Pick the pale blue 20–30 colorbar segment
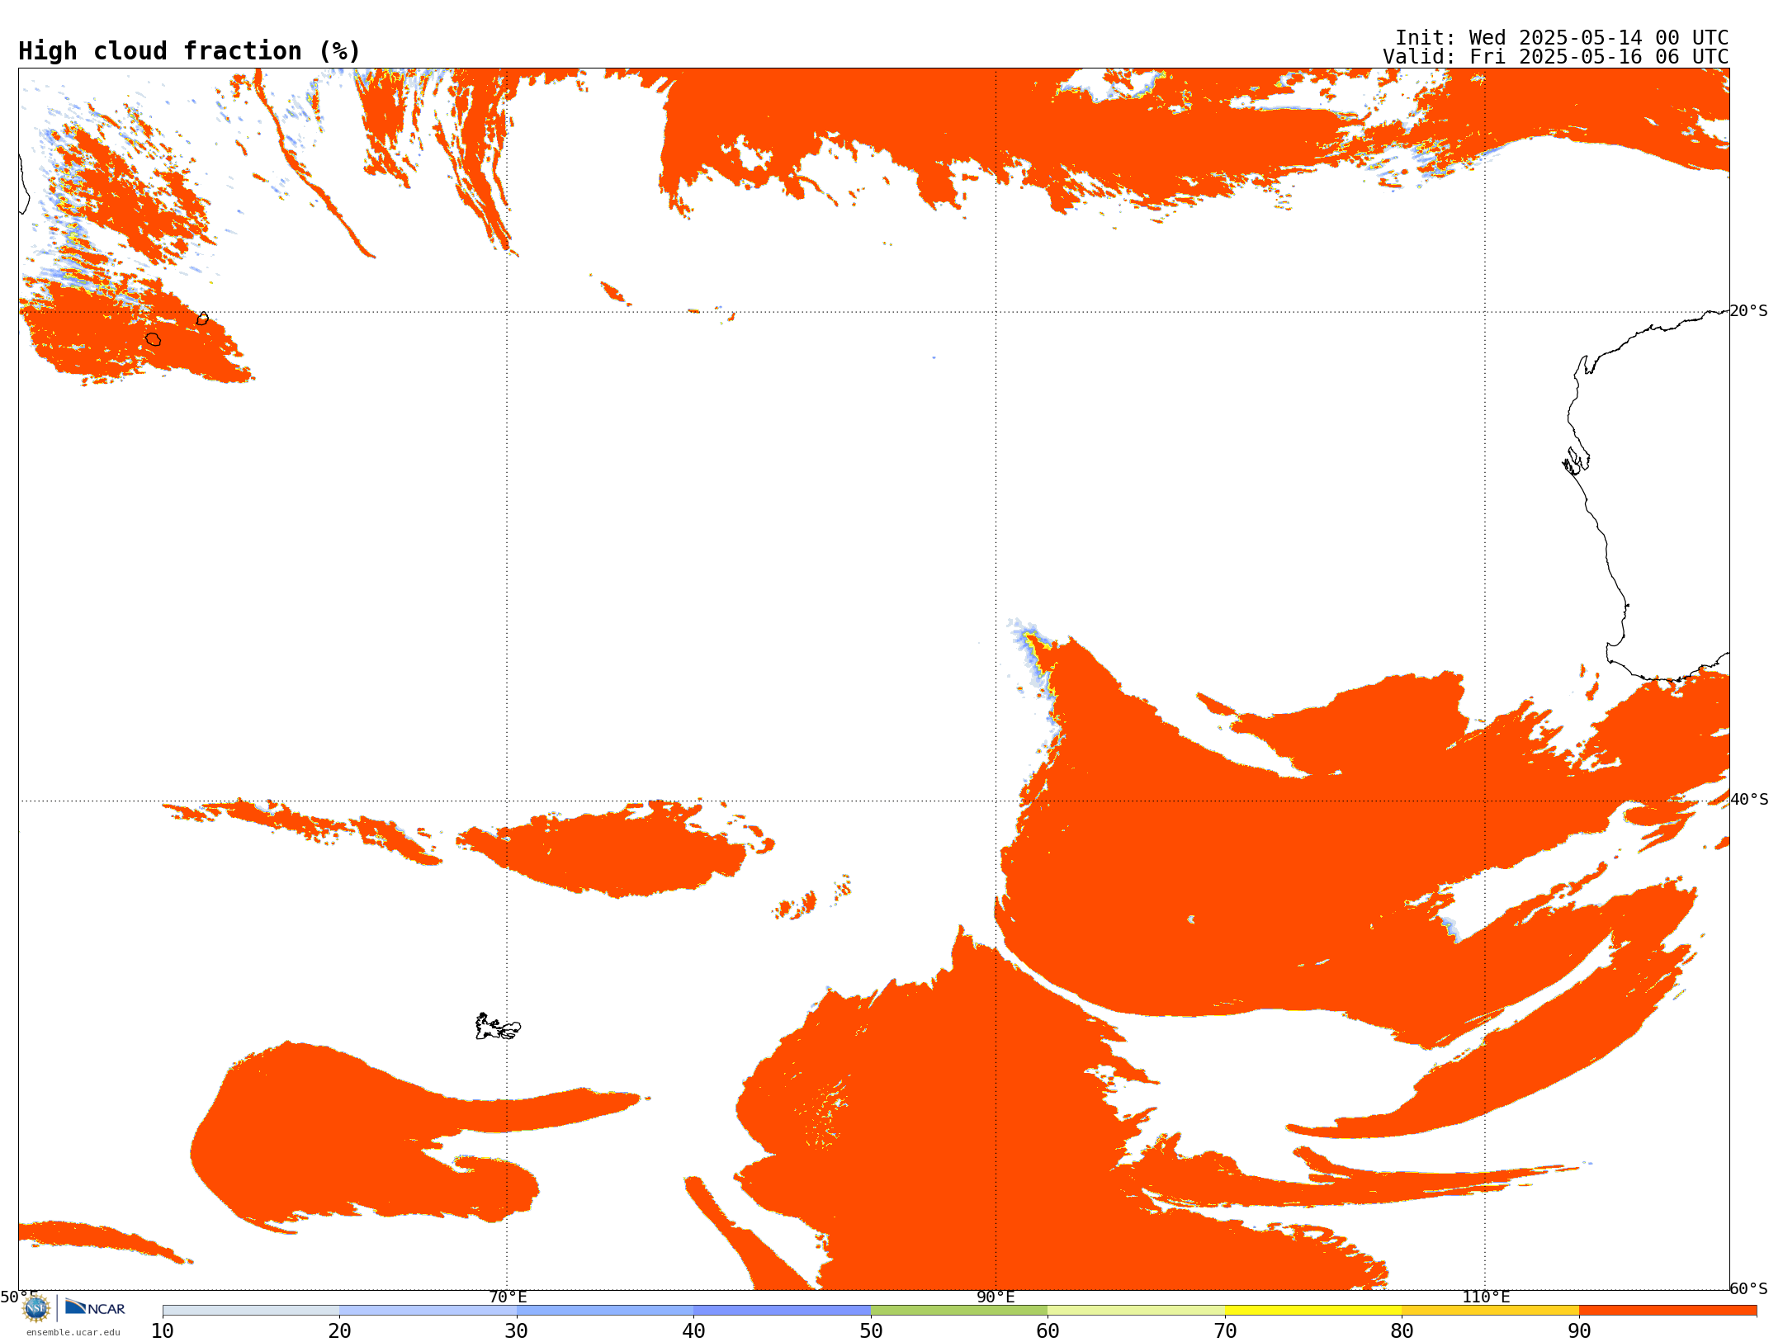 tap(428, 1311)
